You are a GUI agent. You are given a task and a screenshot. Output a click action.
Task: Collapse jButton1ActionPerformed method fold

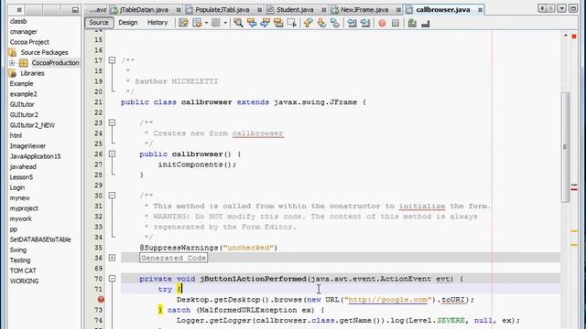(x=112, y=279)
